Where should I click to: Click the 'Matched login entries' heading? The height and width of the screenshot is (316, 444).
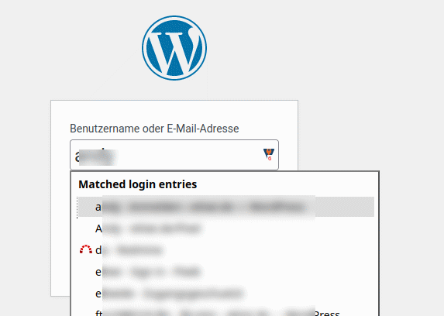point(138,184)
